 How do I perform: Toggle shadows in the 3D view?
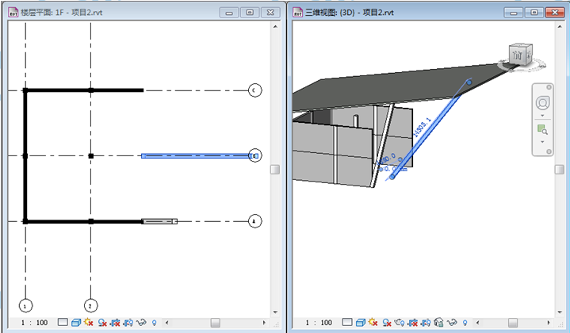[x=386, y=323]
